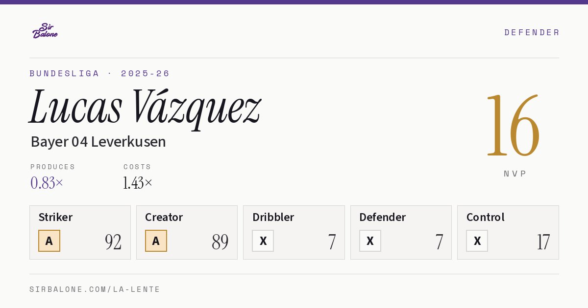The image size is (588, 308).
Task: Click the Dribbler card title
Action: [273, 217]
